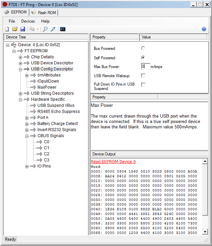Click the arrow icon beside C0
This screenshot has height=246, width=212.
[39, 142]
